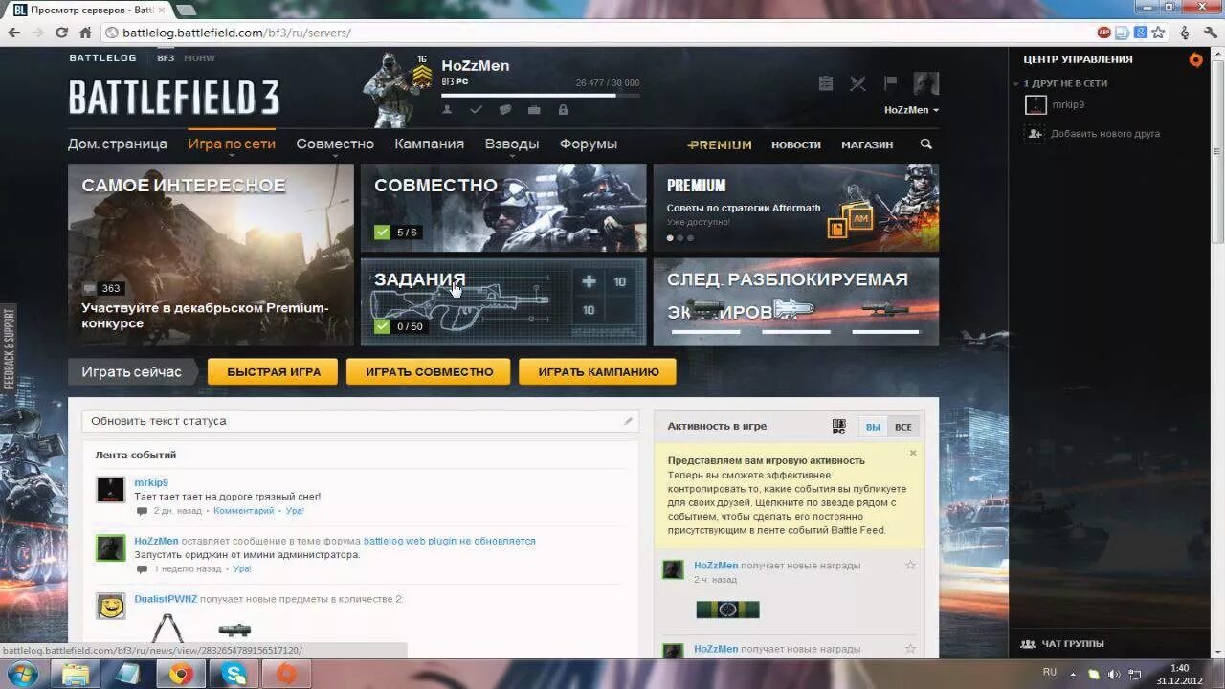Click the add friend silhouette icon
This screenshot has width=1225, height=689.
1035,134
